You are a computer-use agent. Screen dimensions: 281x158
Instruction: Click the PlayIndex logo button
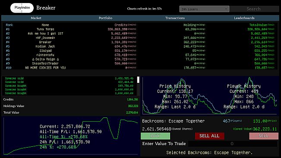22,8
